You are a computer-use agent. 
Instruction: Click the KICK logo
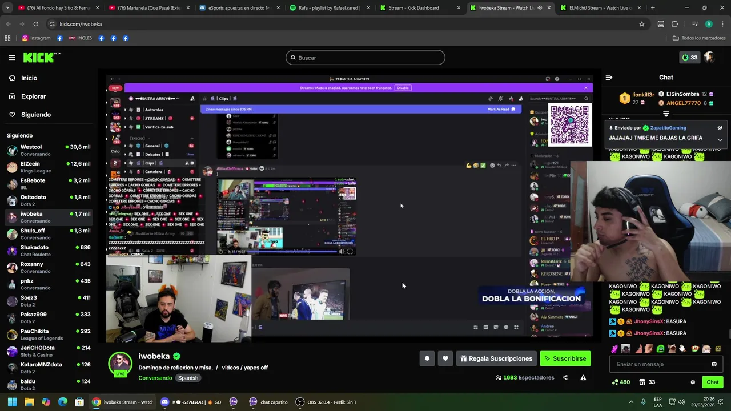pos(41,57)
